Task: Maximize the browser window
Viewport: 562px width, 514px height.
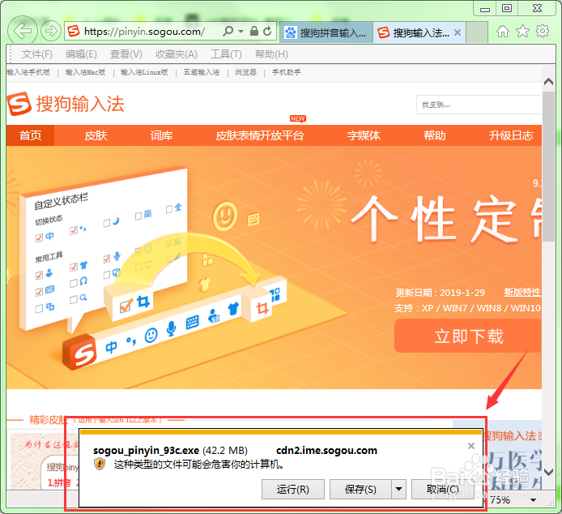Action: 507,9
